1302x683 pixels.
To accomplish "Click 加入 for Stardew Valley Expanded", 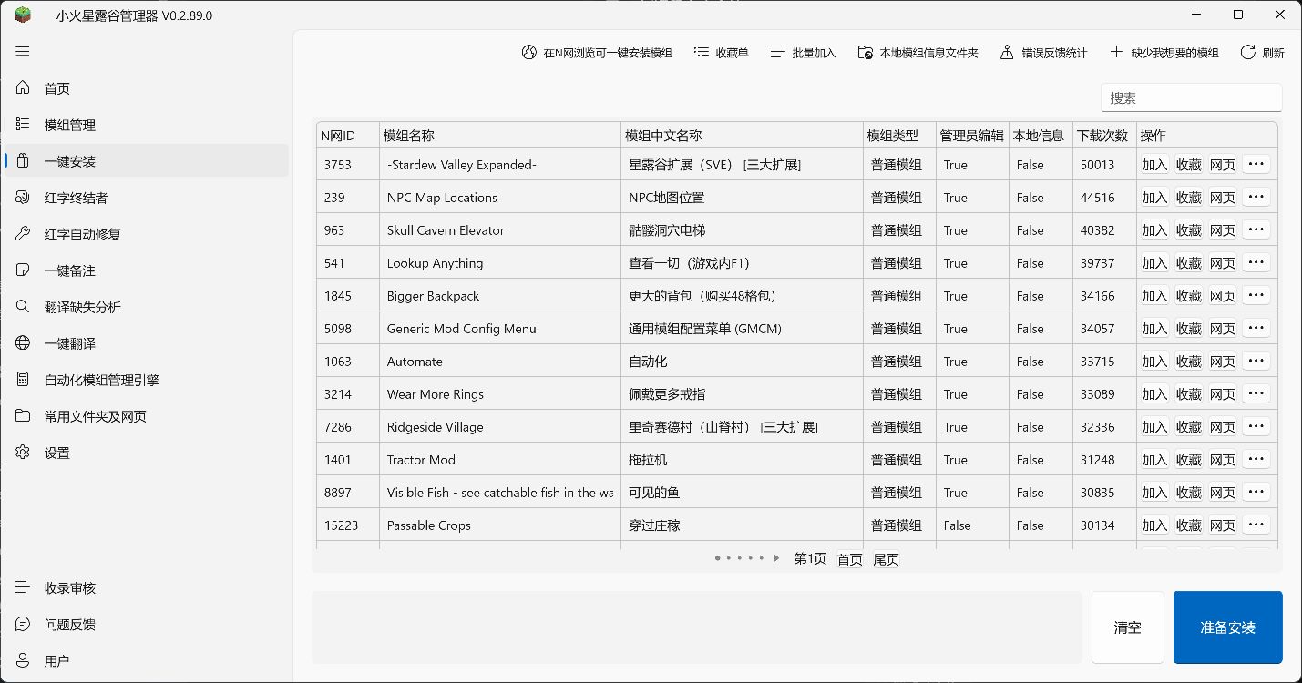I will [x=1154, y=165].
